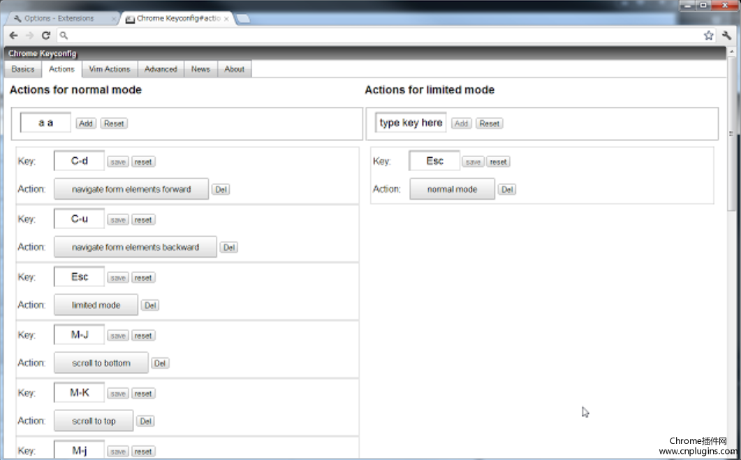Click the M-K key field
This screenshot has height=460, width=741.
pos(80,393)
